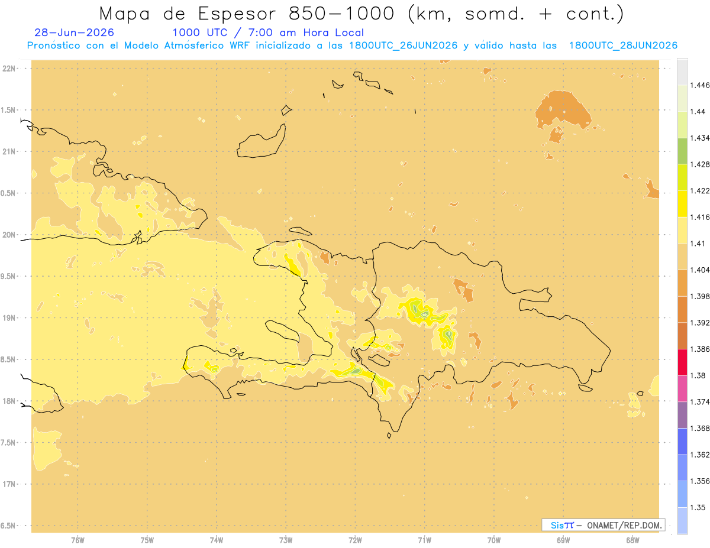Click the '20N' latitude label

(x=8, y=235)
